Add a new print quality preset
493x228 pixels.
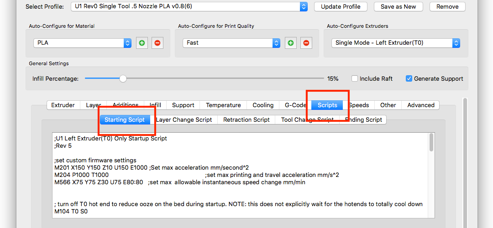290,43
